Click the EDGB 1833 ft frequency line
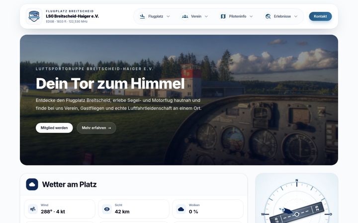Viewport: 358px width, 223px height. (67, 22)
